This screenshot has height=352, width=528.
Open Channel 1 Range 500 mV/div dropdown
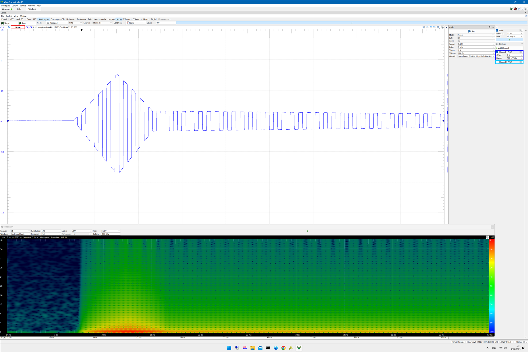(514, 58)
